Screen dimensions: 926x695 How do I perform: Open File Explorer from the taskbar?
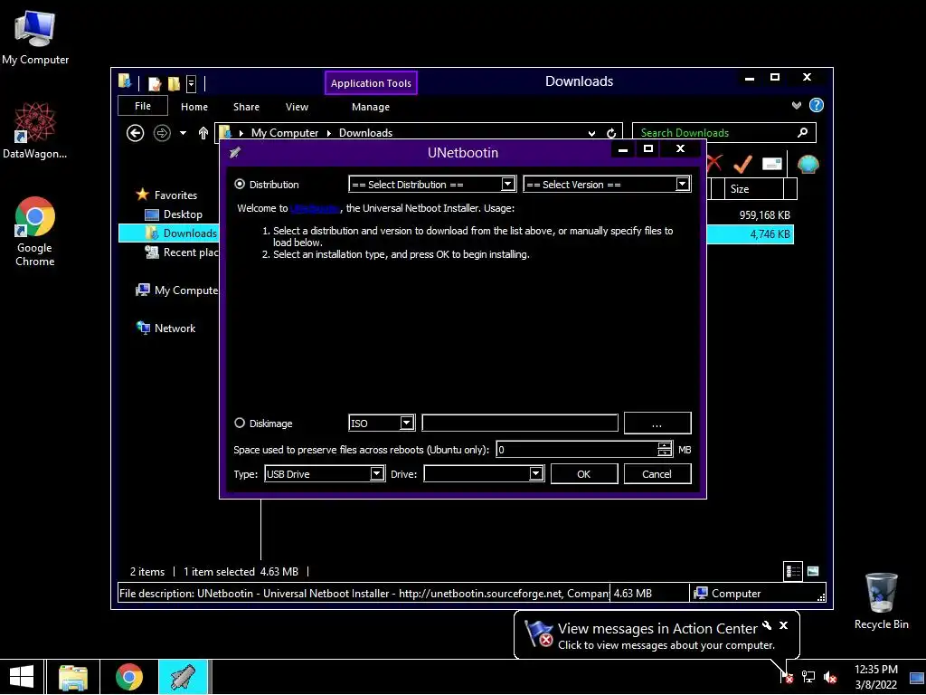click(73, 677)
